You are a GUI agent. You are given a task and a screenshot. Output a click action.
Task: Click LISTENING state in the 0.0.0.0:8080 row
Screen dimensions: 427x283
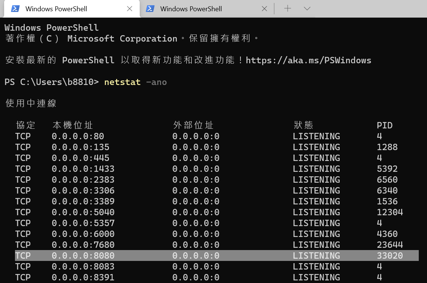coord(317,256)
